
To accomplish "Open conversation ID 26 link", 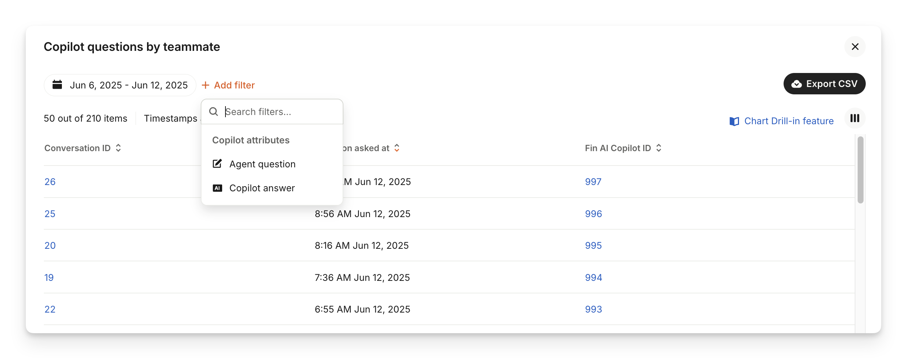I will [50, 182].
